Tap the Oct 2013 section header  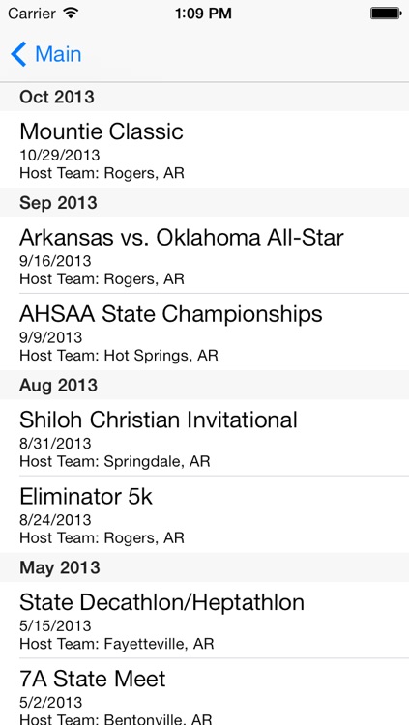205,97
